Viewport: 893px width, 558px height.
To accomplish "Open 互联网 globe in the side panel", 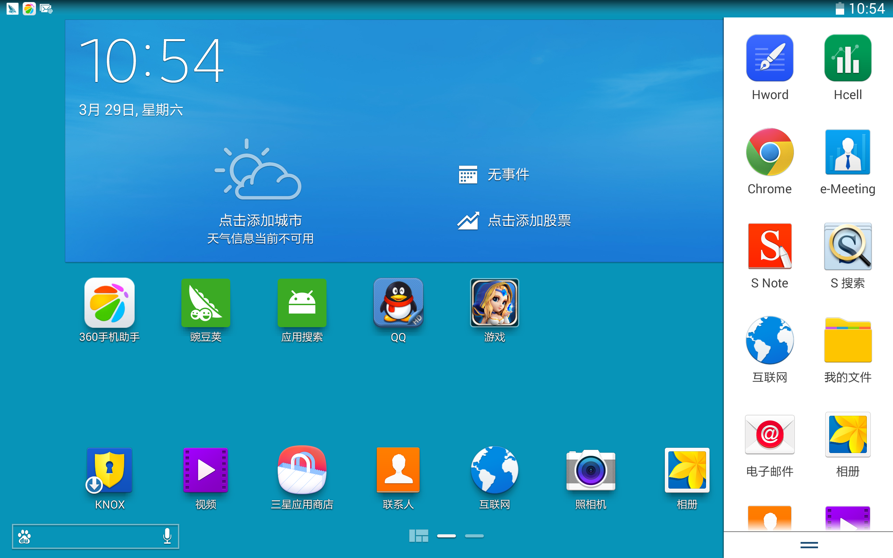I will (770, 340).
